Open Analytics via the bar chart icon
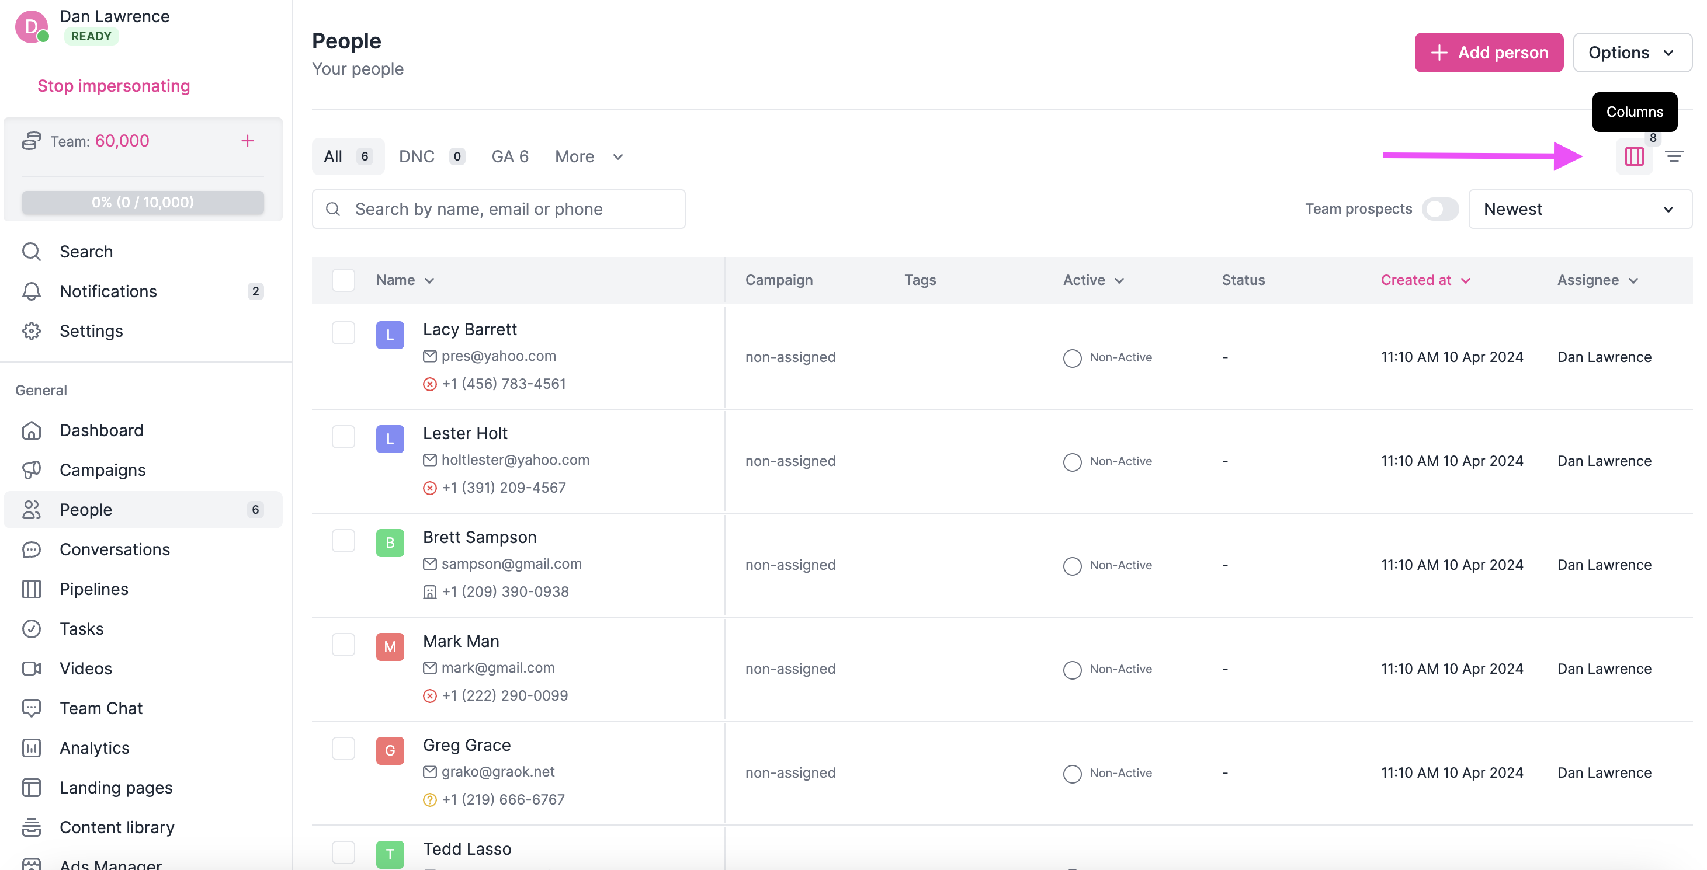The width and height of the screenshot is (1707, 870). (x=31, y=747)
